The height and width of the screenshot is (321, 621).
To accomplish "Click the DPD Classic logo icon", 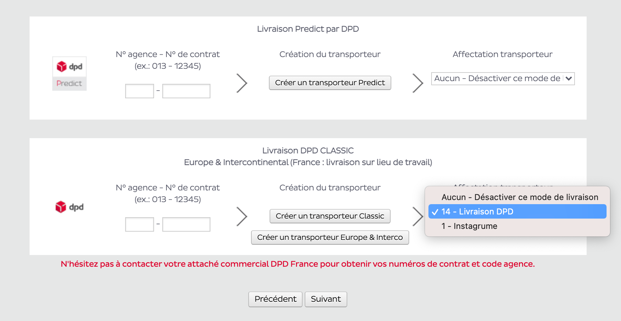I will (x=69, y=207).
